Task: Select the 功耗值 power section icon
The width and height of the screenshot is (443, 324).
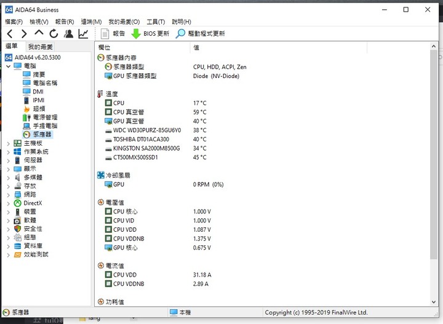Action: tap(100, 302)
